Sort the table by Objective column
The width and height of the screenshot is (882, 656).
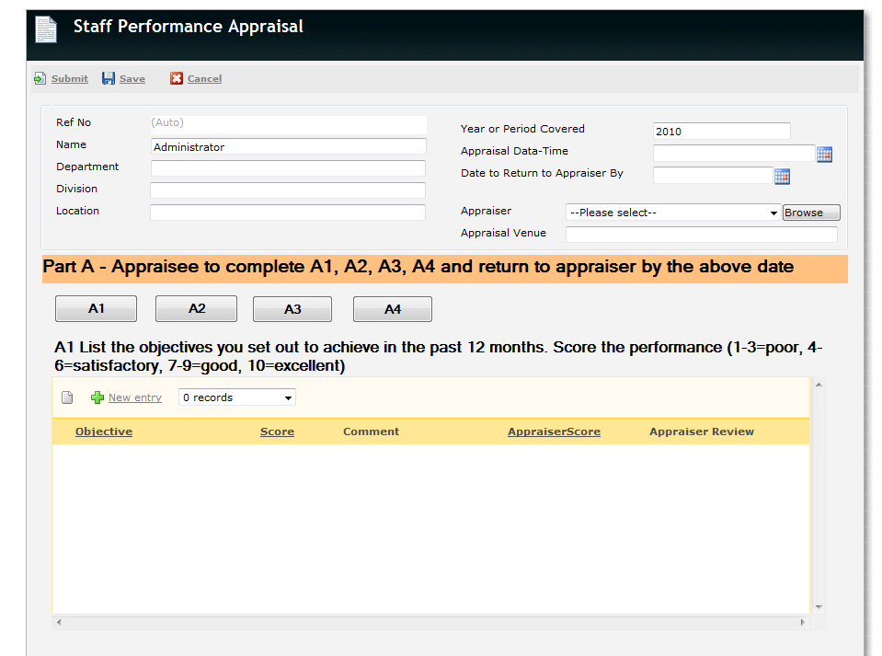click(104, 432)
